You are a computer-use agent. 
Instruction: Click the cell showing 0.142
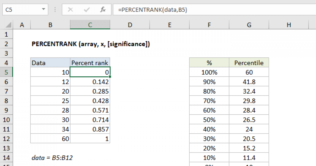pyautogui.click(x=90, y=82)
